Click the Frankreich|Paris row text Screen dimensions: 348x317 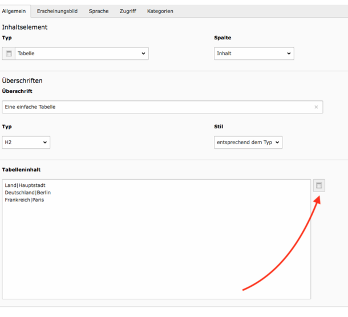25,200
